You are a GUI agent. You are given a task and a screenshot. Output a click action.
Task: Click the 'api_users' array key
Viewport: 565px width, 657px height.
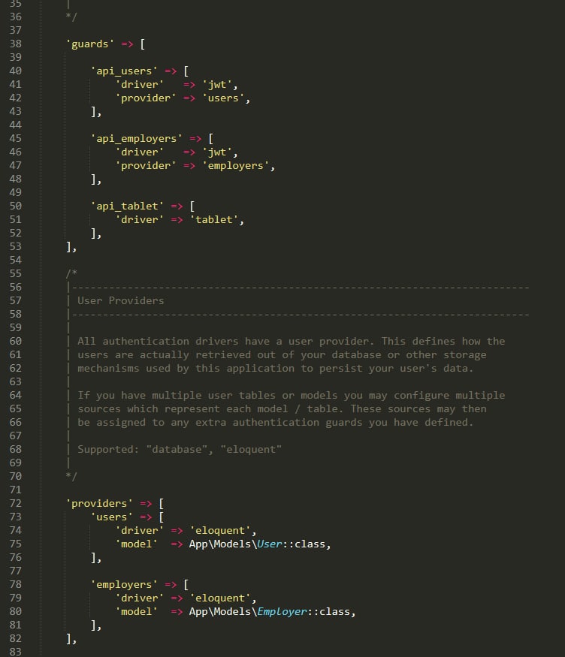point(124,71)
